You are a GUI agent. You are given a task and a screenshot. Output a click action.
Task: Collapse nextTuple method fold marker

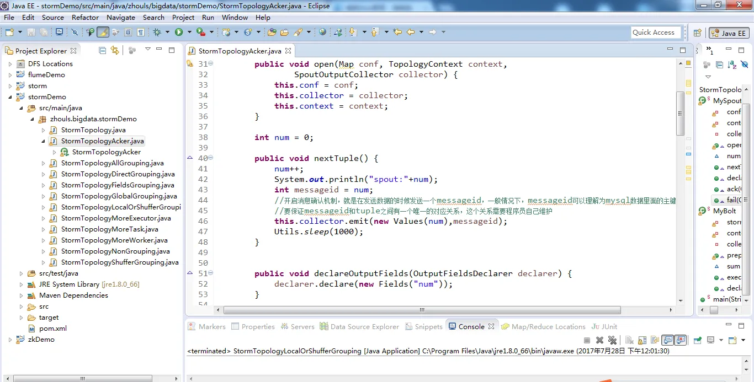[x=211, y=158]
